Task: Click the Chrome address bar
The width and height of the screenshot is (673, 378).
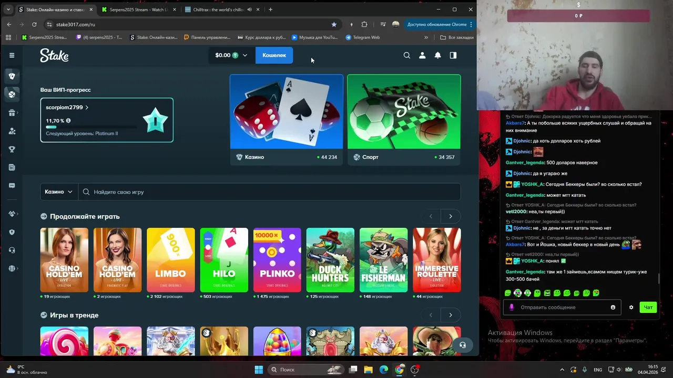Action: coord(192,24)
